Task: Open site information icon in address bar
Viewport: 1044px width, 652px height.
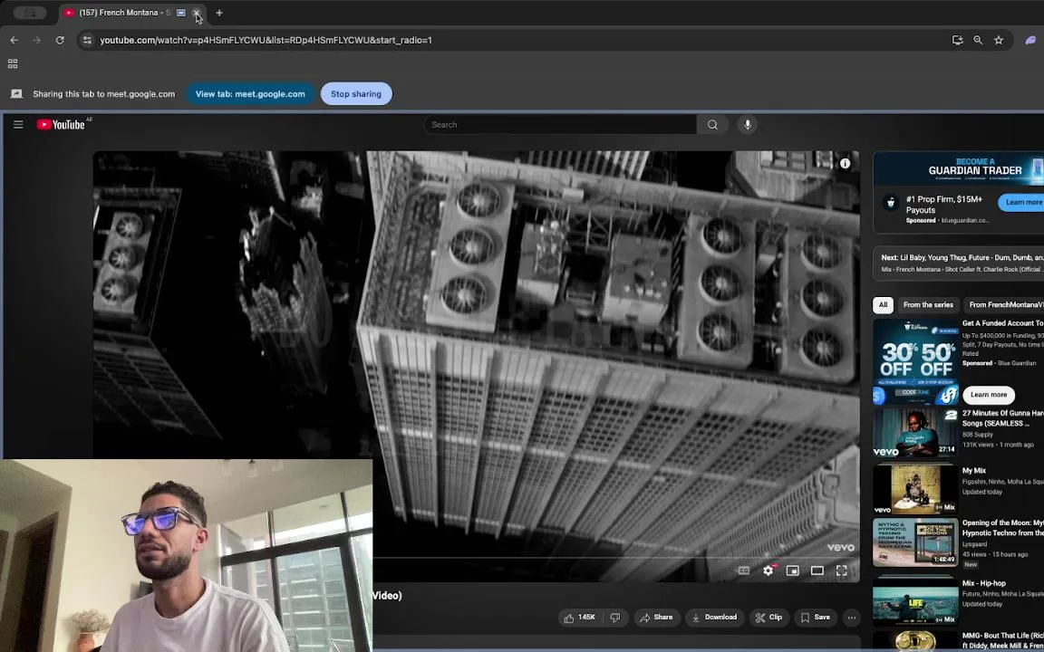Action: coord(87,40)
